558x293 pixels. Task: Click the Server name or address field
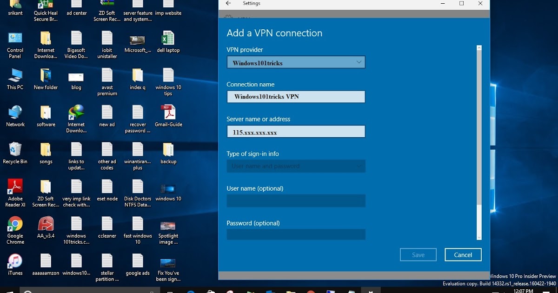[x=296, y=132]
